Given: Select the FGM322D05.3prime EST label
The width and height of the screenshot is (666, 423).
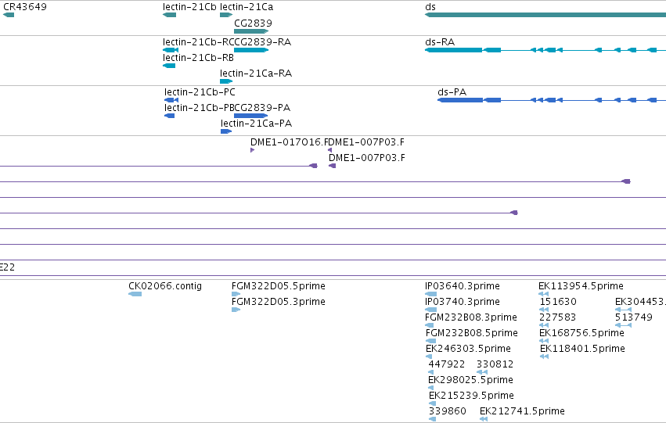Looking at the screenshot, I should 279,302.
